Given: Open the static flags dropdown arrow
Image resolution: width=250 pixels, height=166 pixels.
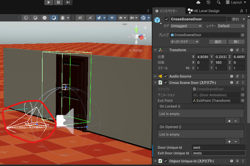Looking at the screenshot, I should (x=244, y=19).
